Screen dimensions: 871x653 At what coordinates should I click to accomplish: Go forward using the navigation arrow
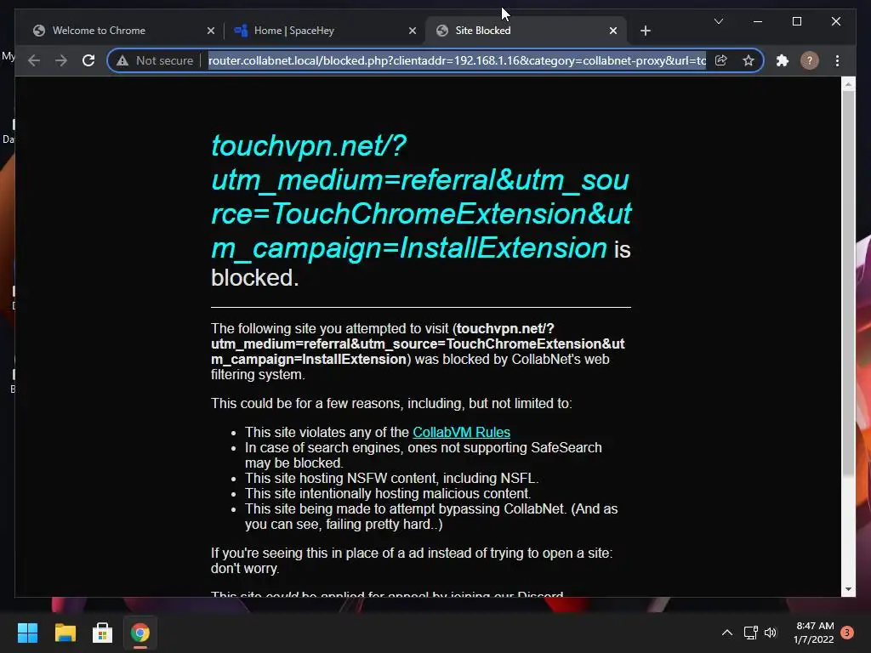click(61, 60)
